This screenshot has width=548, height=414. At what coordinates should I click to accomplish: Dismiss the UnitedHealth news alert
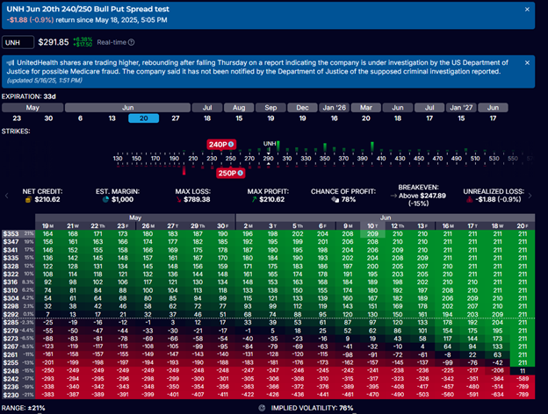527,63
